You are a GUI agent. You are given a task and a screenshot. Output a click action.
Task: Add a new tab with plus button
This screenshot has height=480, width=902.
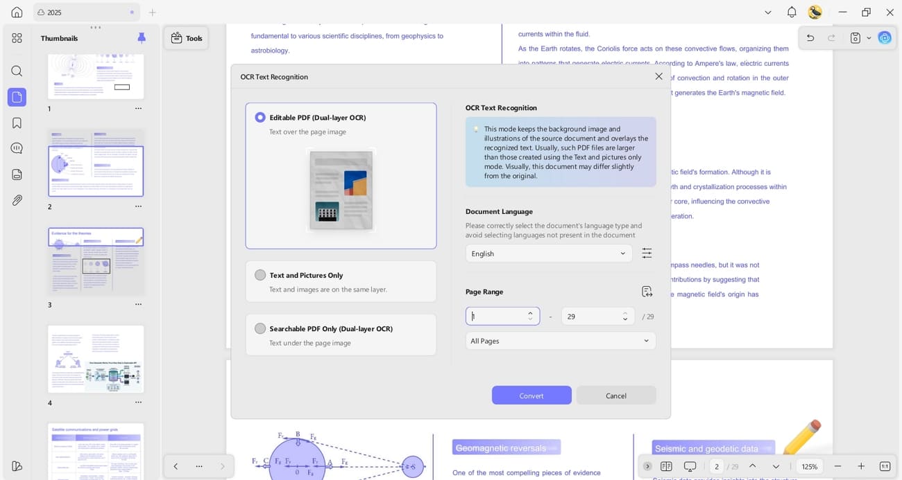point(152,12)
